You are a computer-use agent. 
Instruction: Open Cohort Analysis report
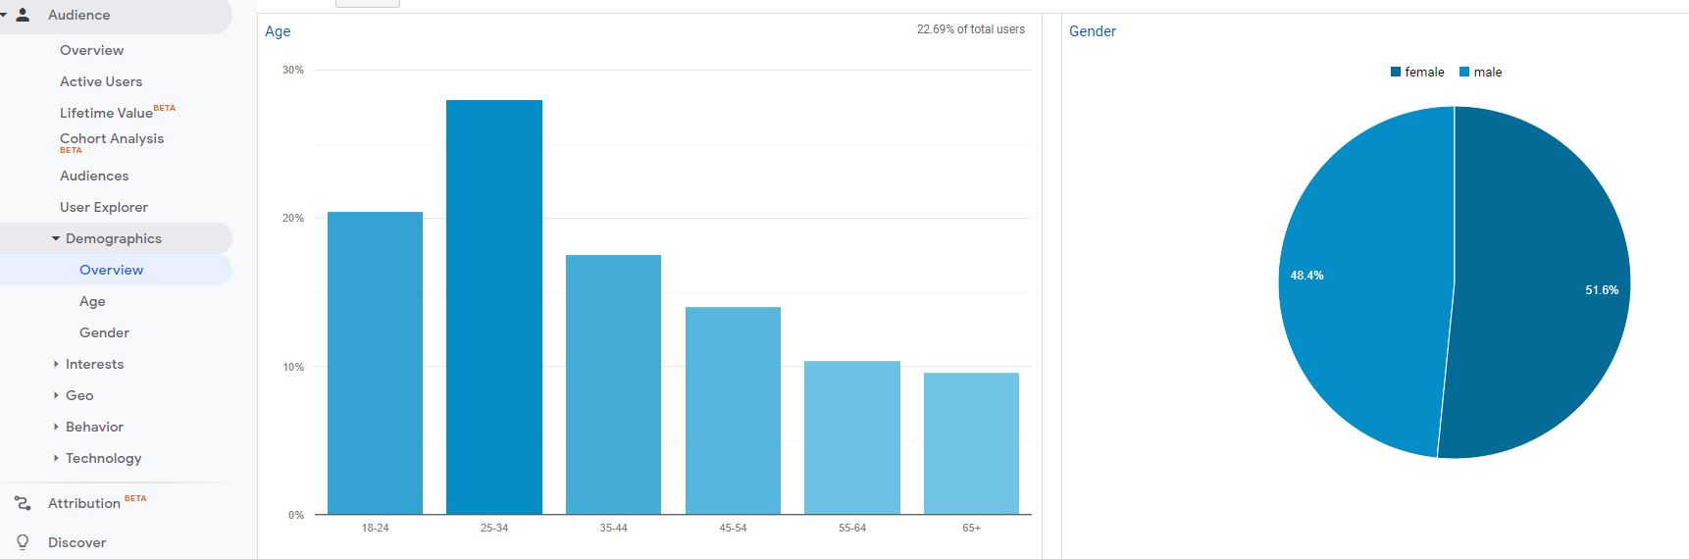click(x=112, y=138)
